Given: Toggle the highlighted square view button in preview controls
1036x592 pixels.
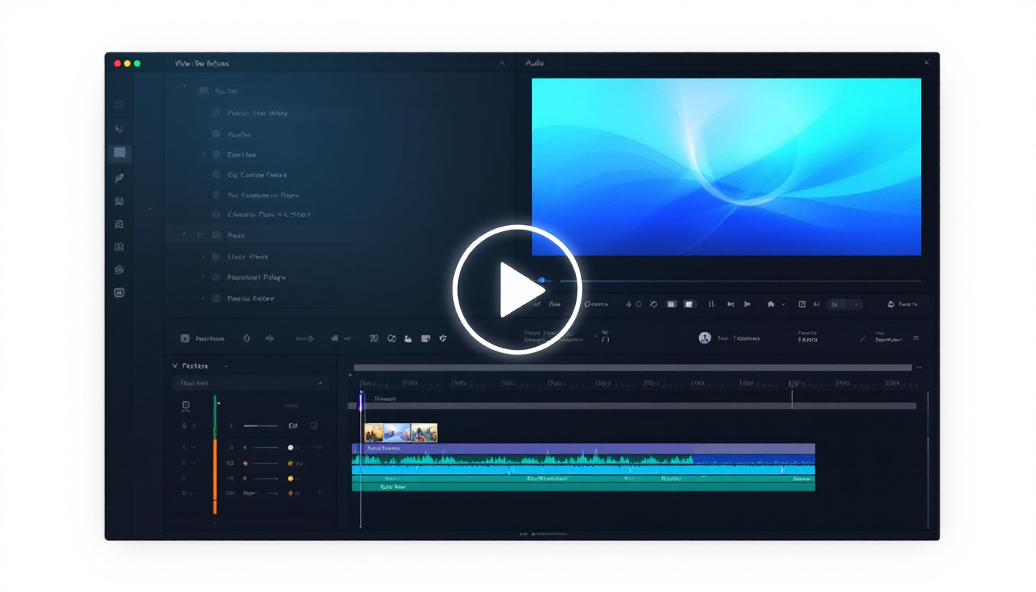Looking at the screenshot, I should point(689,304).
